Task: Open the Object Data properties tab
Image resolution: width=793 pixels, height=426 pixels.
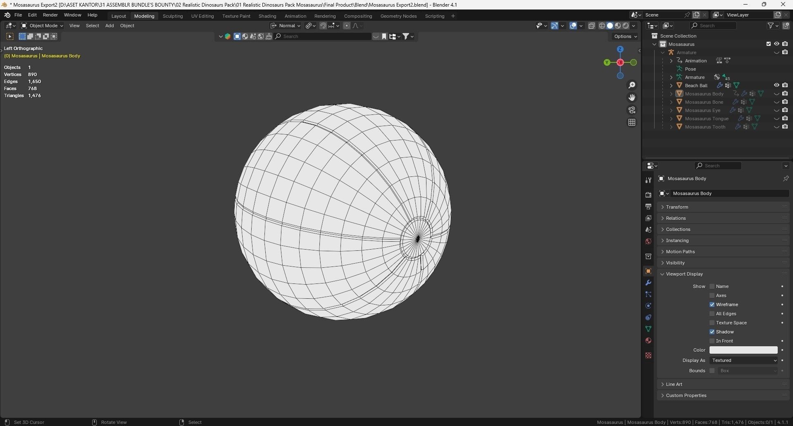Action: pyautogui.click(x=648, y=329)
